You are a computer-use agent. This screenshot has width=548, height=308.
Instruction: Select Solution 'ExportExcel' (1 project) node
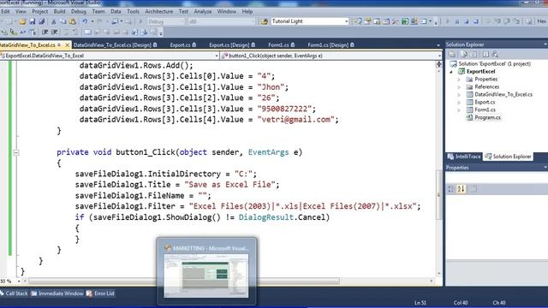pos(494,64)
